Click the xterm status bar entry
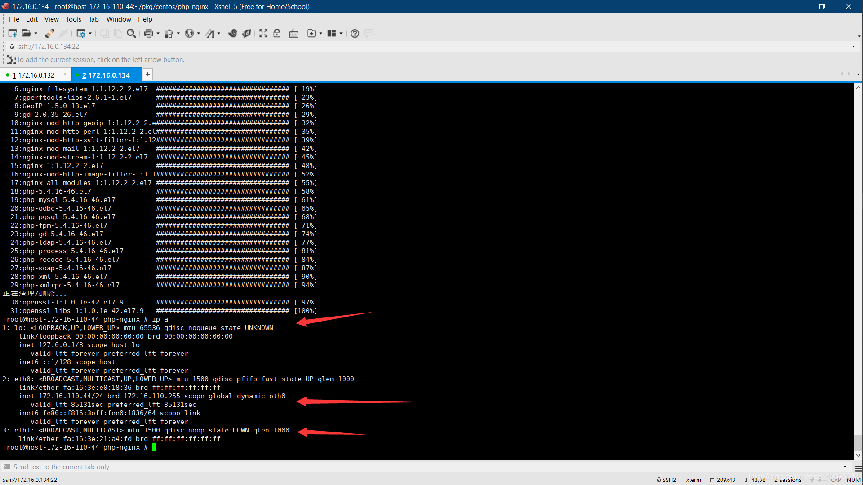This screenshot has height=485, width=863. click(694, 480)
